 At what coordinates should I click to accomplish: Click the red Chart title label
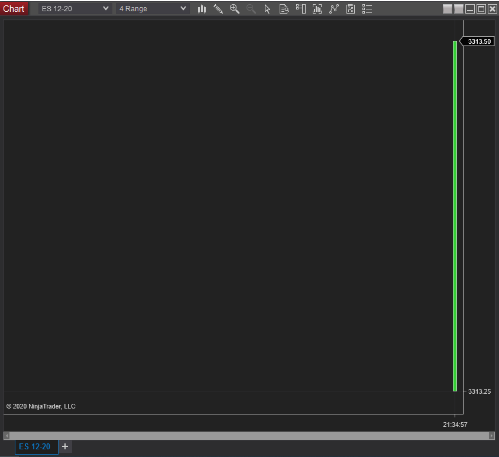(x=14, y=9)
